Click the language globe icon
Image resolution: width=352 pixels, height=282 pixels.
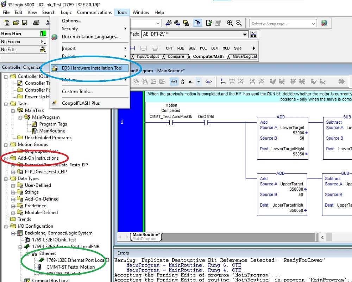tap(324, 23)
